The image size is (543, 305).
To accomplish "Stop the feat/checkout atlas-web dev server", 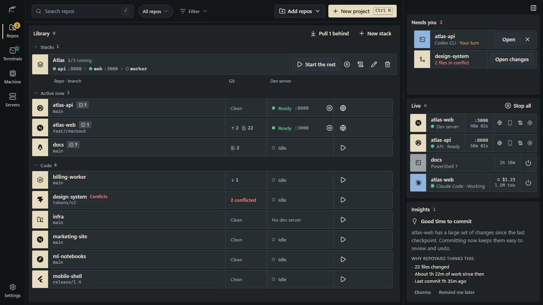I will click(x=329, y=128).
